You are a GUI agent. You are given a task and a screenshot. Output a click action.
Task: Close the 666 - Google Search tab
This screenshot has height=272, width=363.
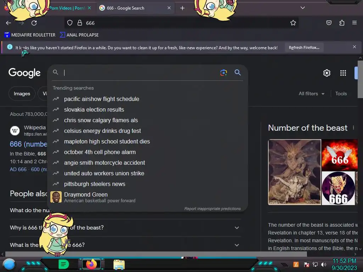tap(169, 8)
